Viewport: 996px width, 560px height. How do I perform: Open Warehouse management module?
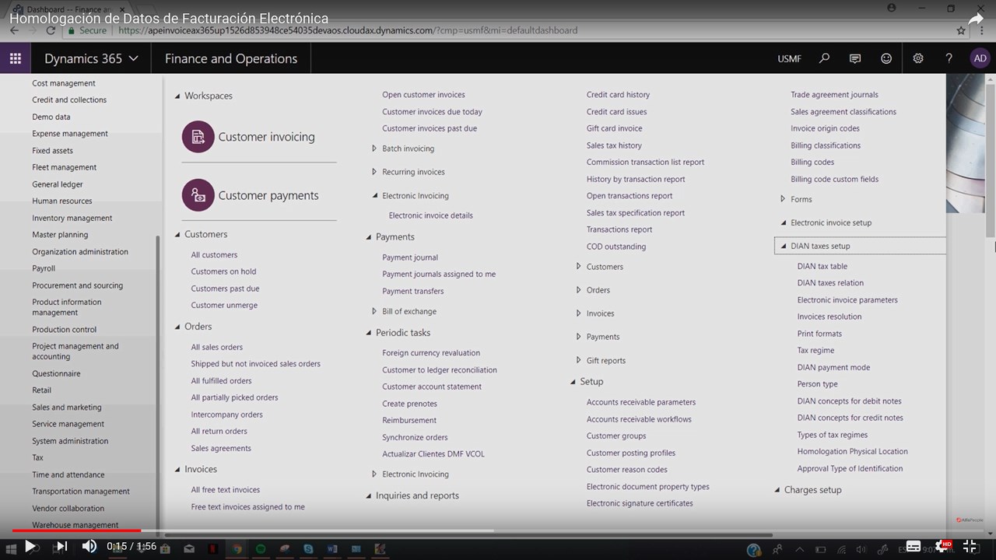pos(75,525)
